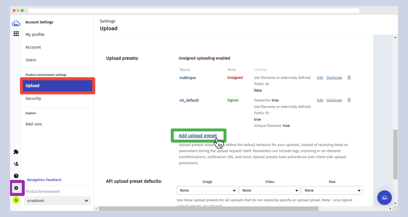This screenshot has width=408, height=217.
Task: Click the scroll down arrow
Action: (x=395, y=204)
